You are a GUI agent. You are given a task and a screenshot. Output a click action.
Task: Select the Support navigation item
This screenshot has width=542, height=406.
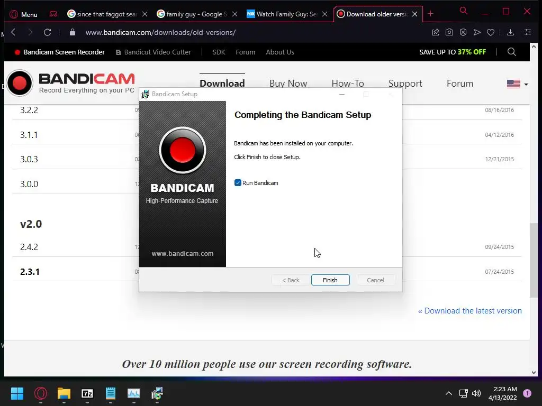(405, 84)
